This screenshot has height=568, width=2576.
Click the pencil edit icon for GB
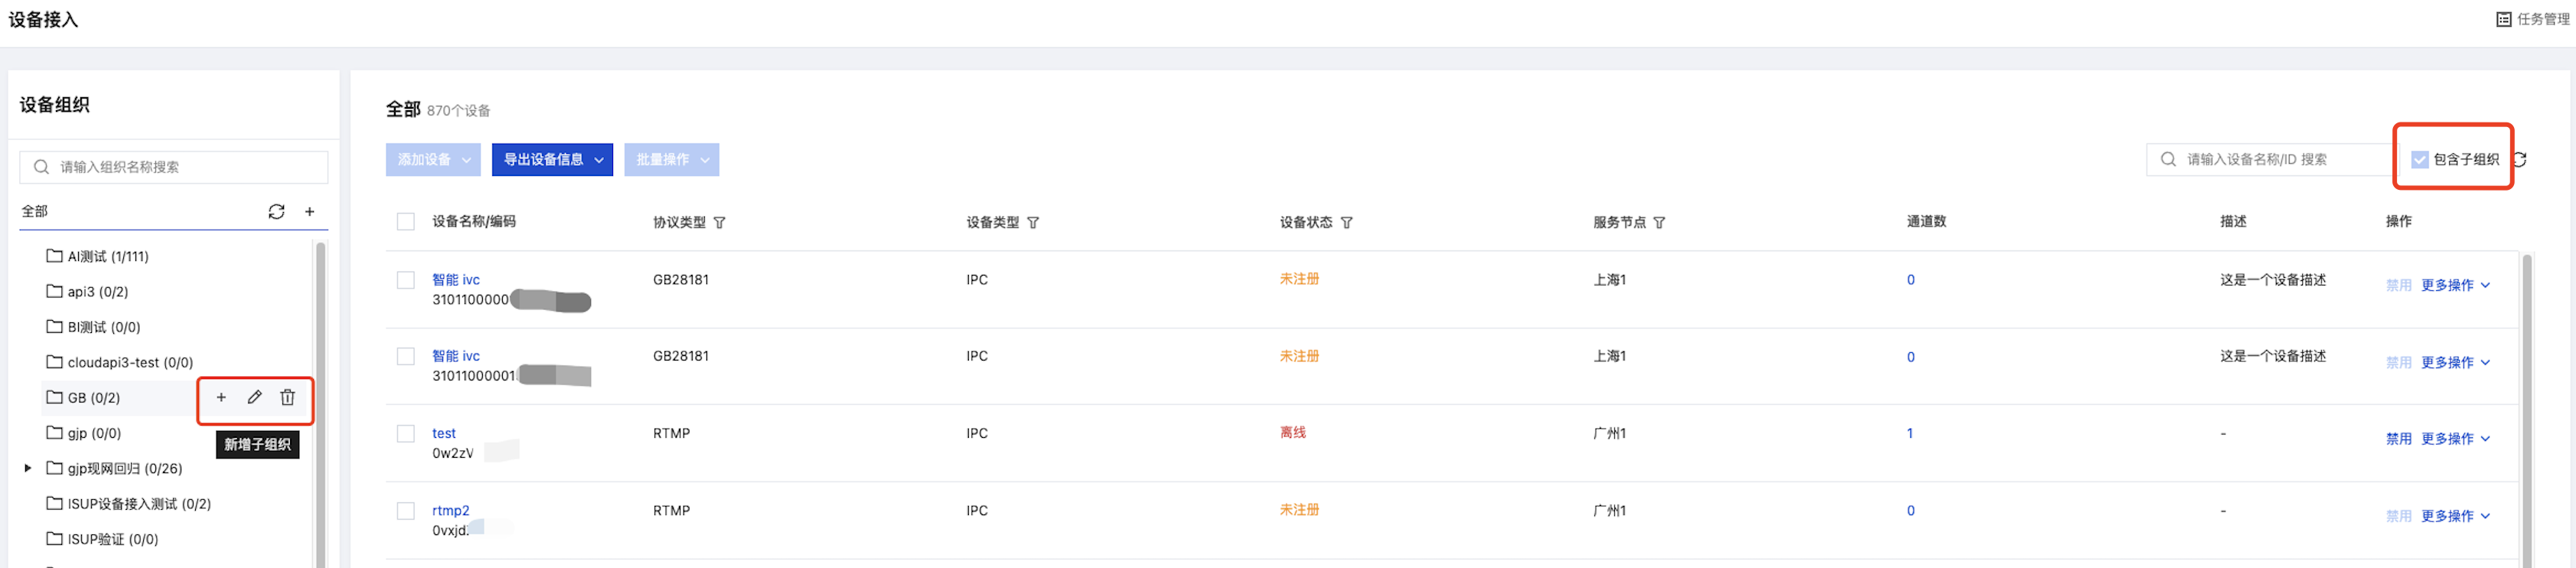click(x=255, y=398)
